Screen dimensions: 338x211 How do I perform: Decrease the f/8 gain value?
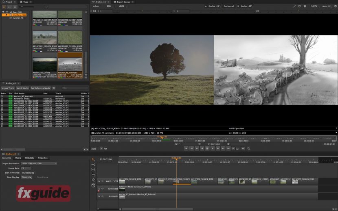(x=91, y=11)
